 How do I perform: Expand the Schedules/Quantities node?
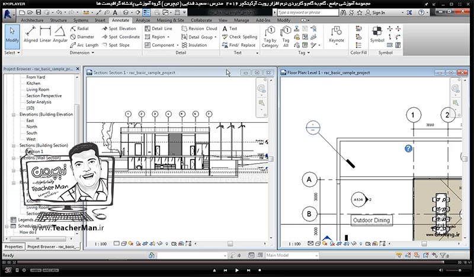(x=7, y=226)
